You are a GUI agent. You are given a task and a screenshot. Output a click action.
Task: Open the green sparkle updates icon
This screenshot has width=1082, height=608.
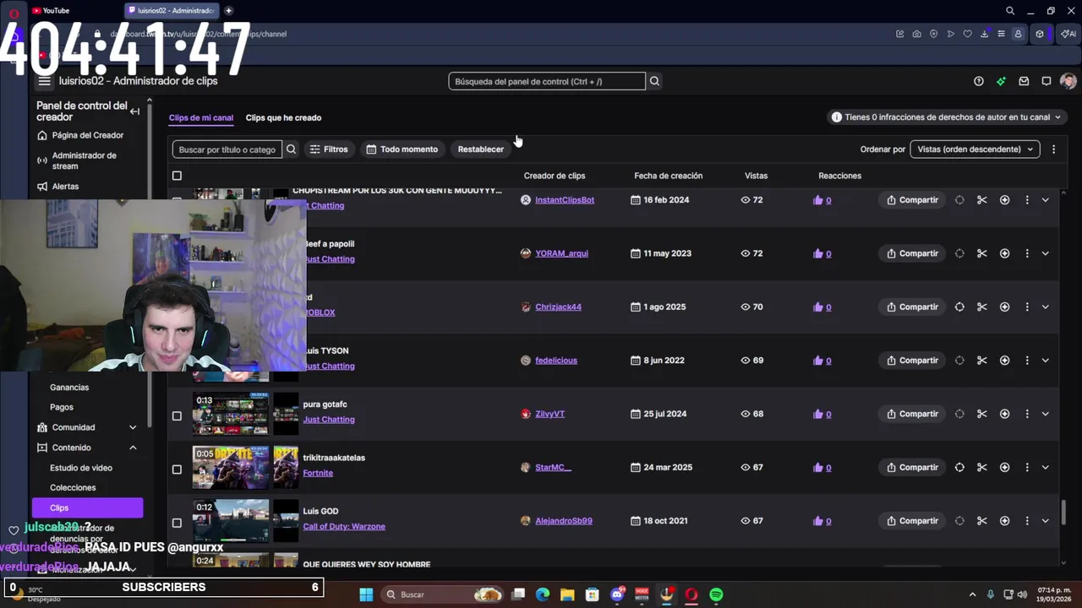[x=1001, y=81]
